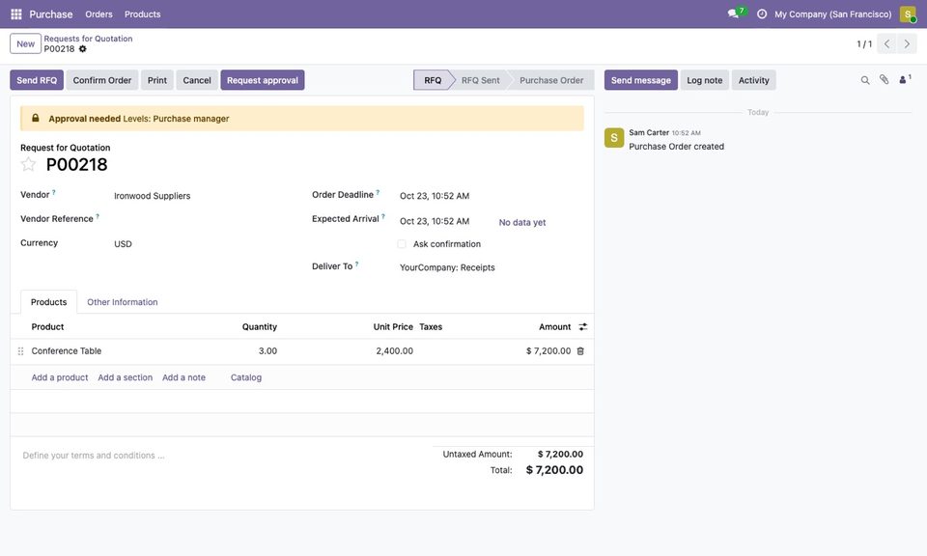The image size is (927, 556).
Task: Show the Expected Arrival help question mark
Action: [x=383, y=216]
